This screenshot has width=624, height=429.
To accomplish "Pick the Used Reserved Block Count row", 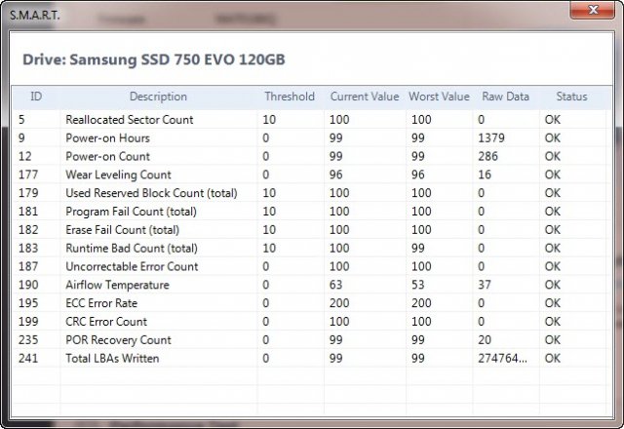I will [x=151, y=193].
